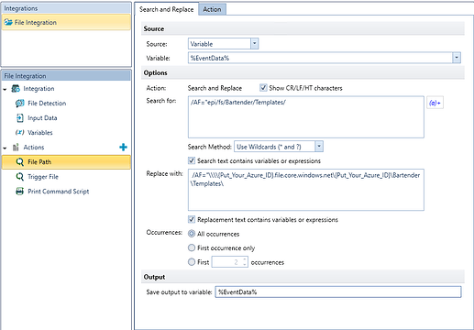Click the Variables (x) icon
Screen dimensions: 474x330
tap(20, 132)
